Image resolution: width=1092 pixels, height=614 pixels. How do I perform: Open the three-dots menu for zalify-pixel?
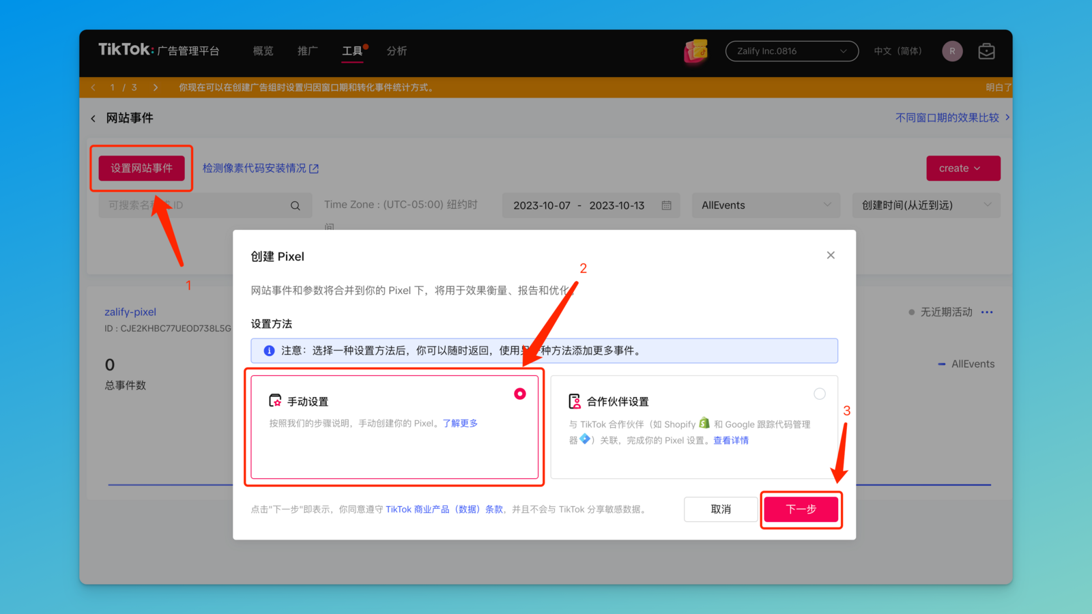point(987,312)
